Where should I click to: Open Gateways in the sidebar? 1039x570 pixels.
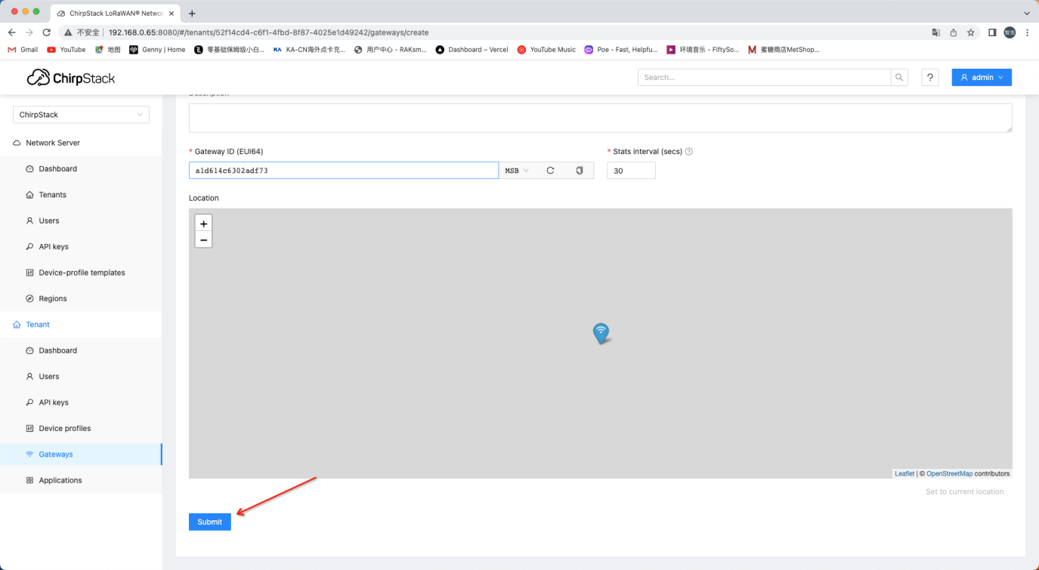pyautogui.click(x=56, y=454)
